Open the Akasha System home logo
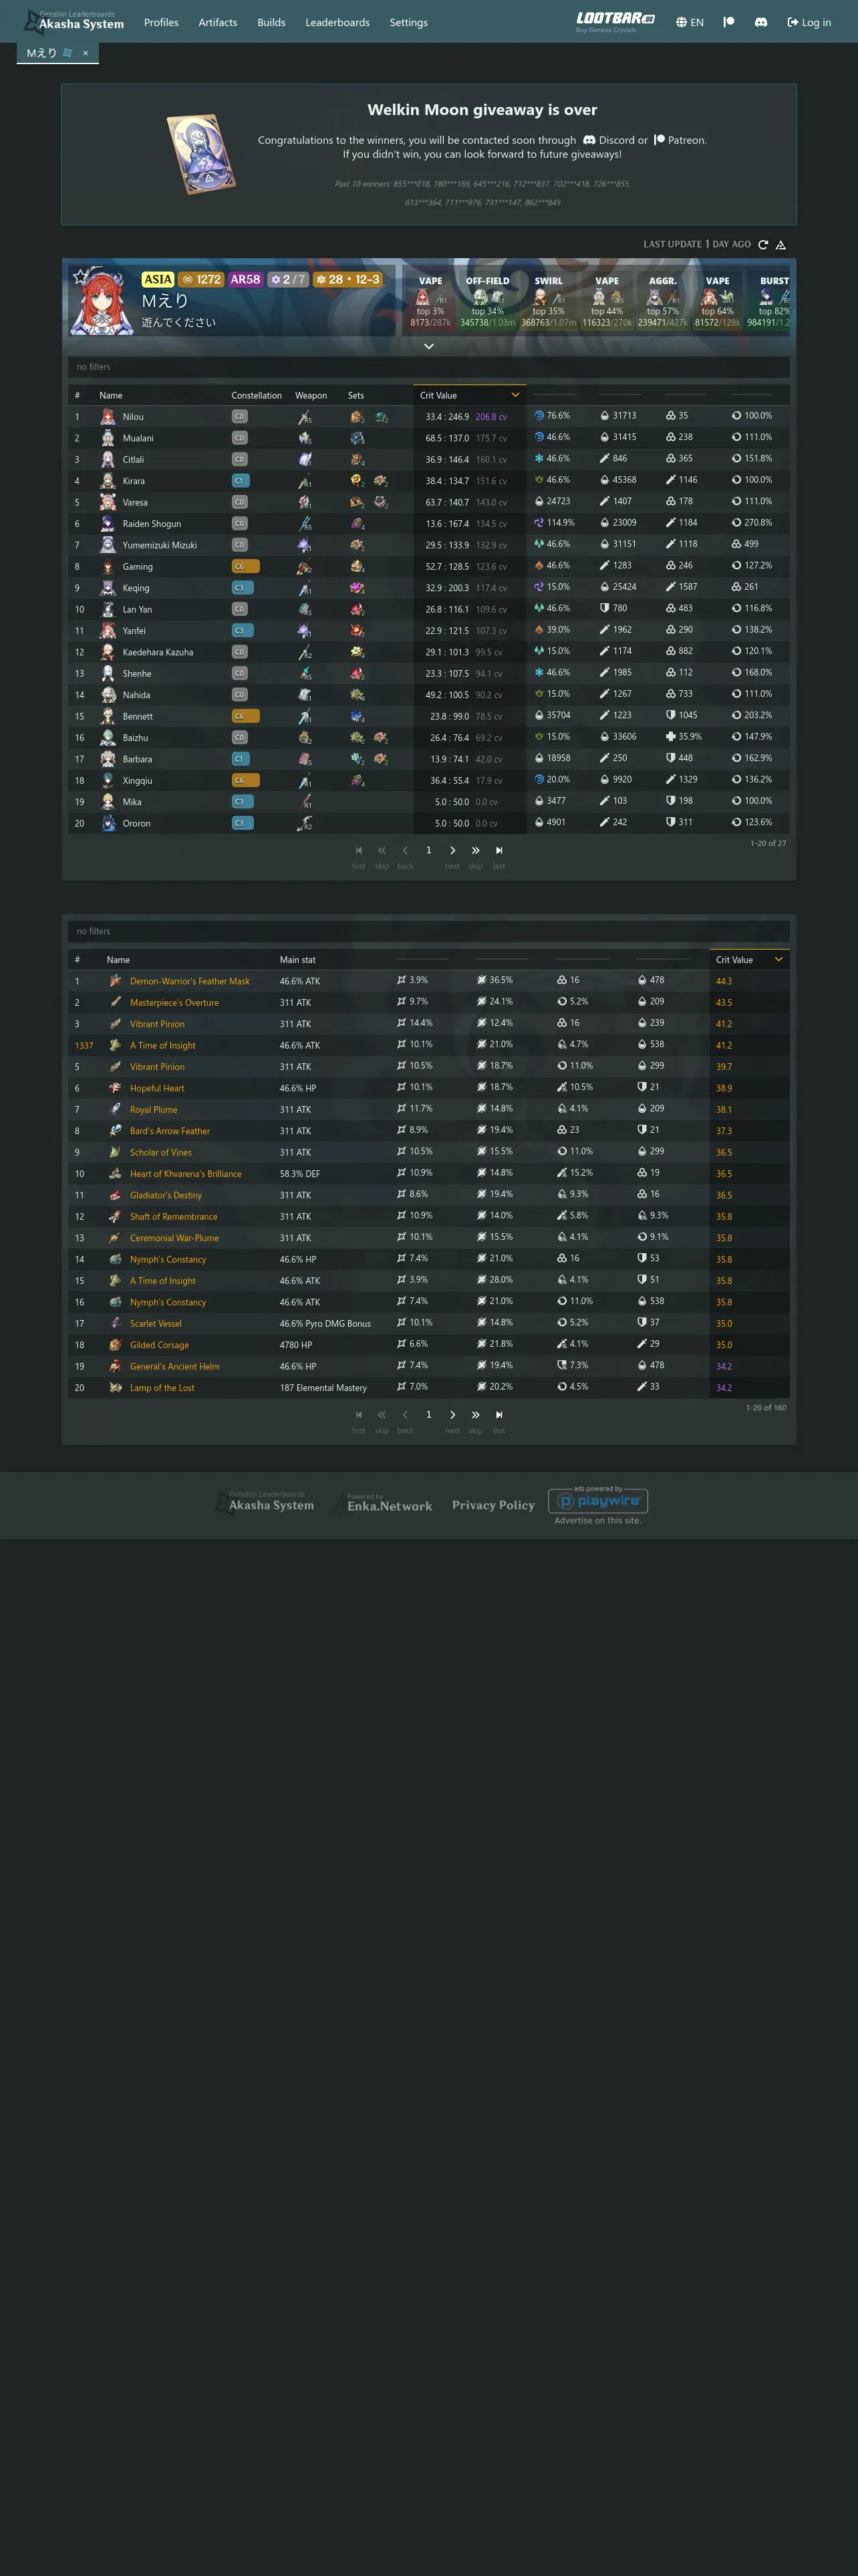Image resolution: width=858 pixels, height=2576 pixels. (74, 21)
